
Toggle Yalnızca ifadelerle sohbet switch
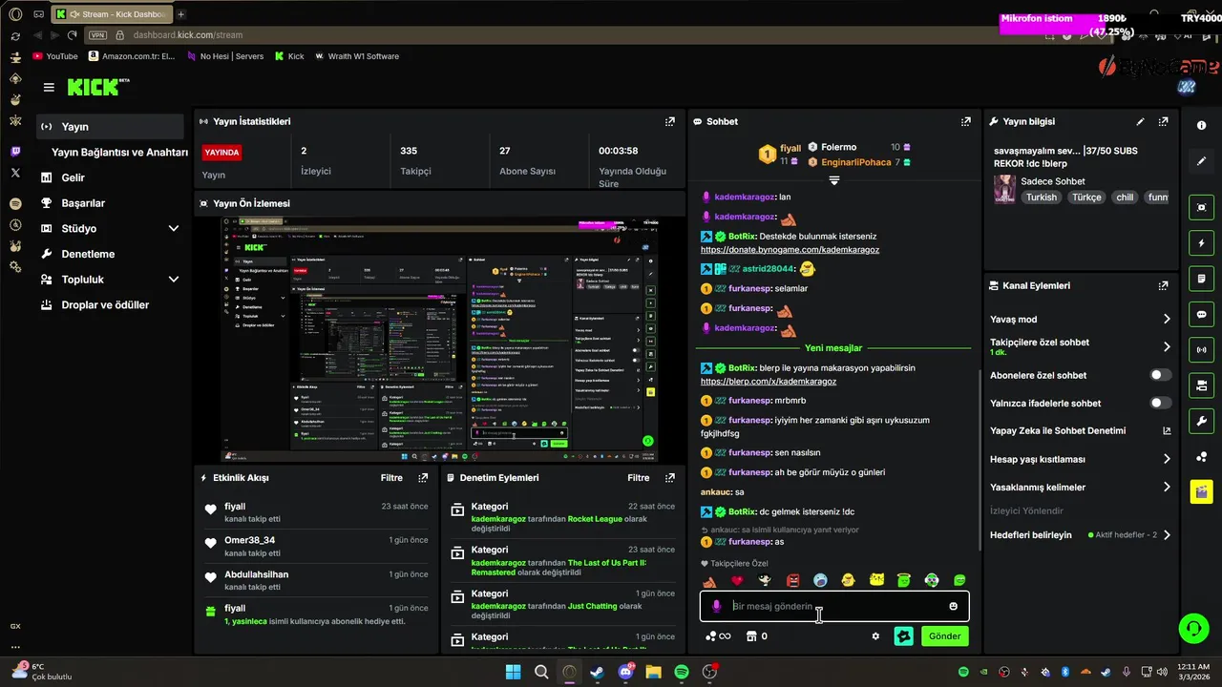tap(1160, 404)
